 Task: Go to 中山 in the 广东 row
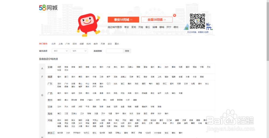point(87,84)
